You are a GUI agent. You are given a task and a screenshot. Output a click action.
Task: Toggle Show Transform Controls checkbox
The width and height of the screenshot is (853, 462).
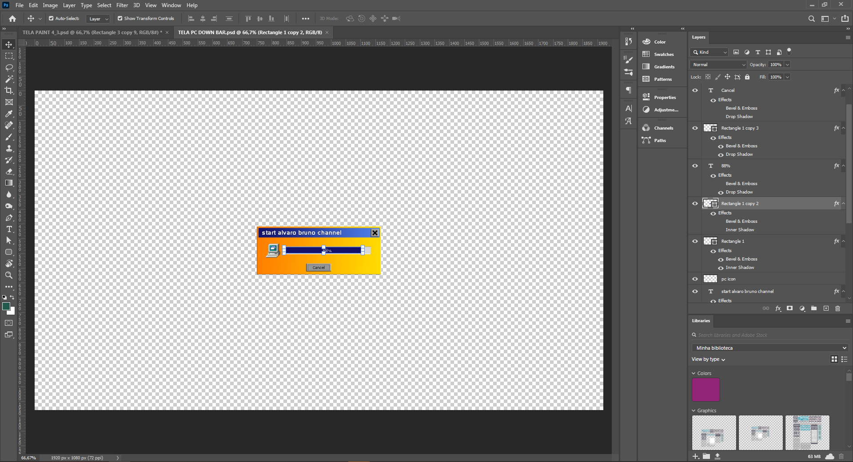click(120, 19)
